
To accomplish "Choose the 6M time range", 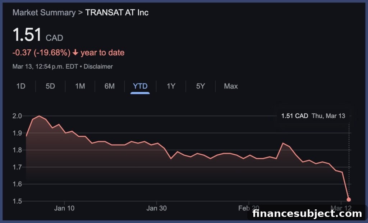I will [110, 86].
